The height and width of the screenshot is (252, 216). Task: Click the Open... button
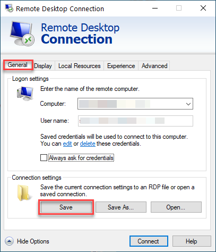click(x=176, y=207)
